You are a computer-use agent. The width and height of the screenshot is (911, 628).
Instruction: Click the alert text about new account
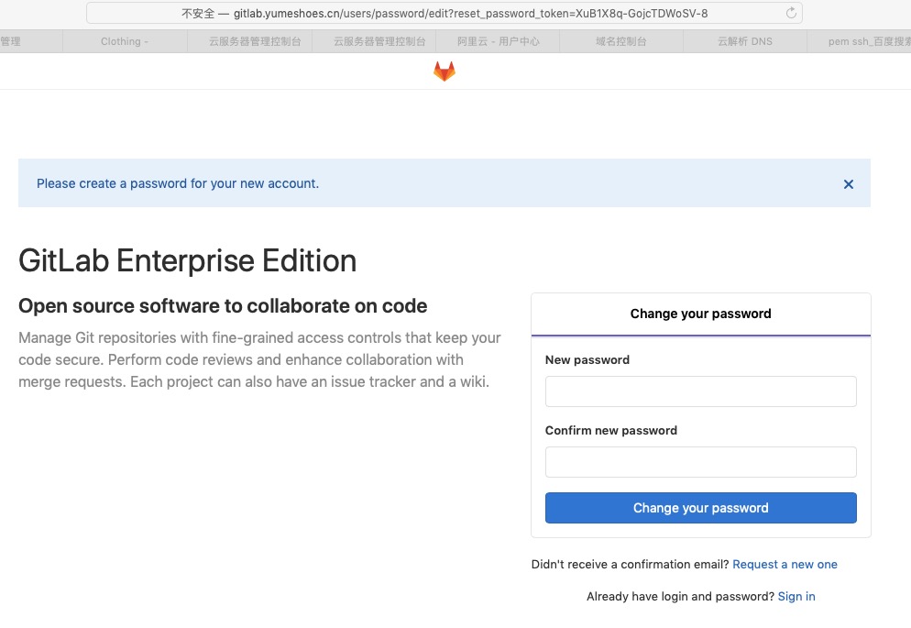178,183
